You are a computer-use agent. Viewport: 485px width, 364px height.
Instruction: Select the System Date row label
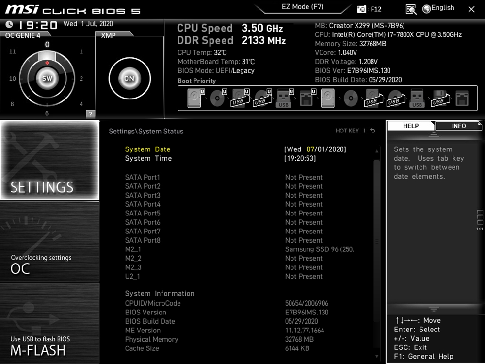click(x=147, y=149)
